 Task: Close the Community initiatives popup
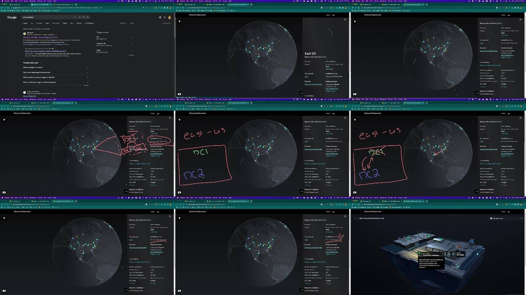pyautogui.click(x=442, y=254)
